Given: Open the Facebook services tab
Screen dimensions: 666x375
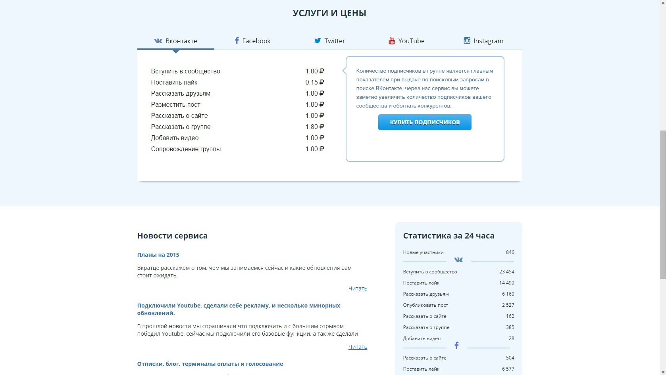Looking at the screenshot, I should pos(252,41).
